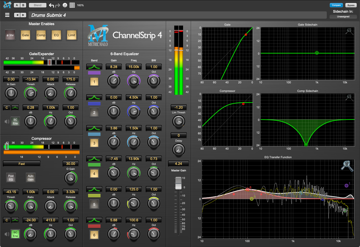
Task: Open the Fast compressor character selector
Action: coord(22,164)
